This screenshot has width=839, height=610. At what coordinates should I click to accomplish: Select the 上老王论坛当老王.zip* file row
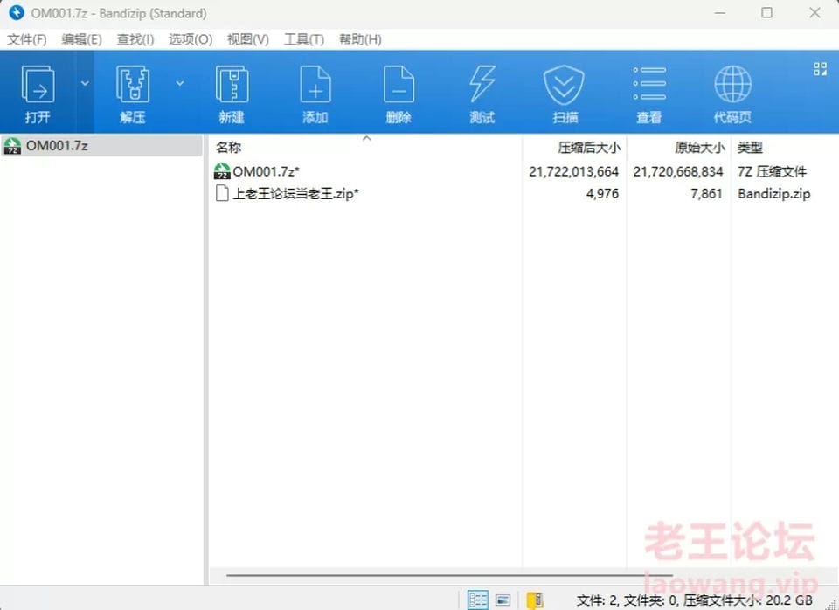click(x=524, y=194)
